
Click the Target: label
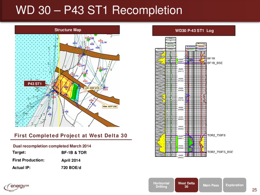(19, 152)
